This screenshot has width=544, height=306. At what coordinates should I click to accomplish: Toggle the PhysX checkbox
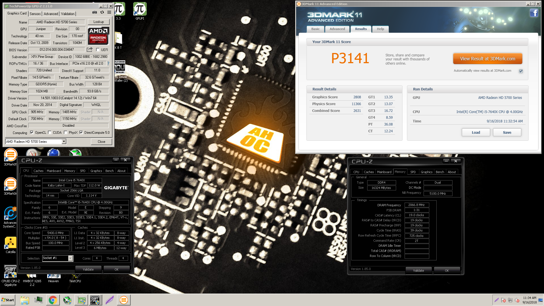point(65,133)
